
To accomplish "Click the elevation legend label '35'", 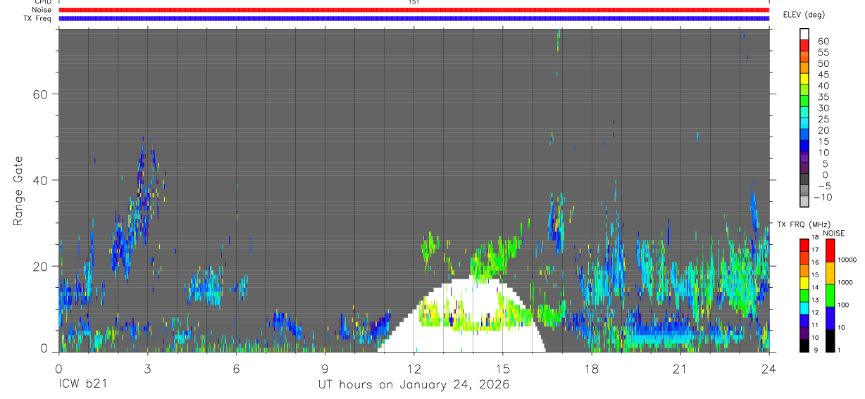I will [823, 97].
